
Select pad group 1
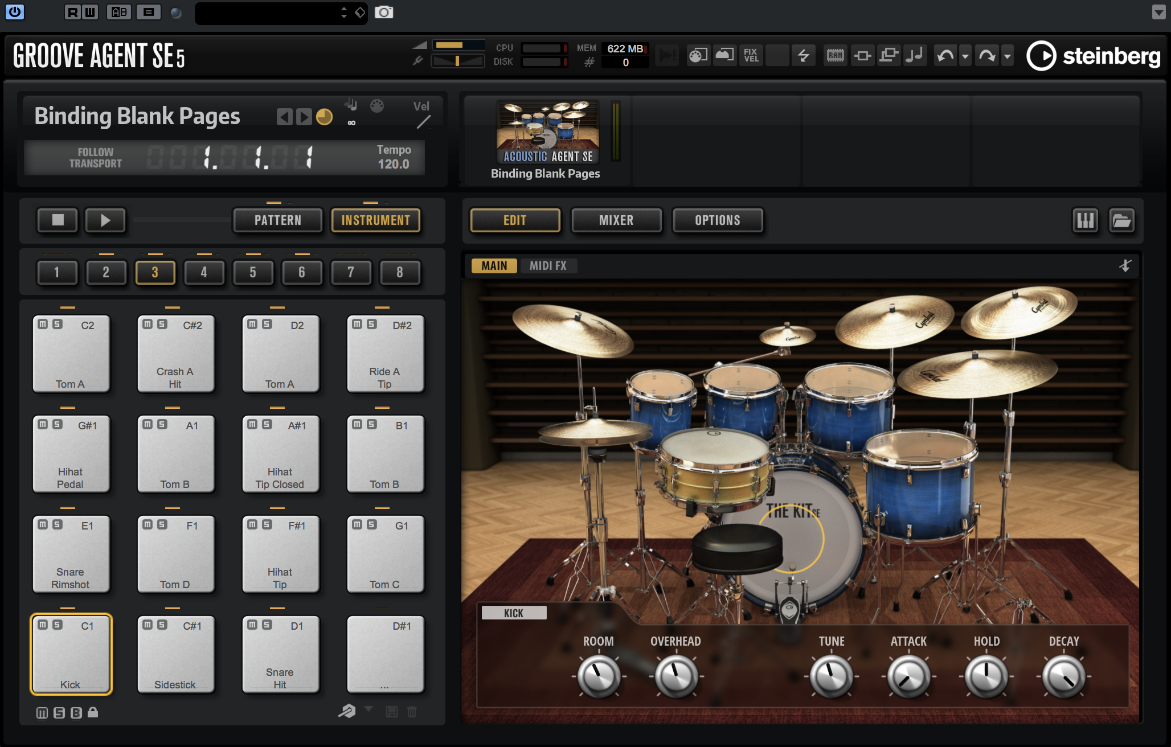click(x=57, y=272)
